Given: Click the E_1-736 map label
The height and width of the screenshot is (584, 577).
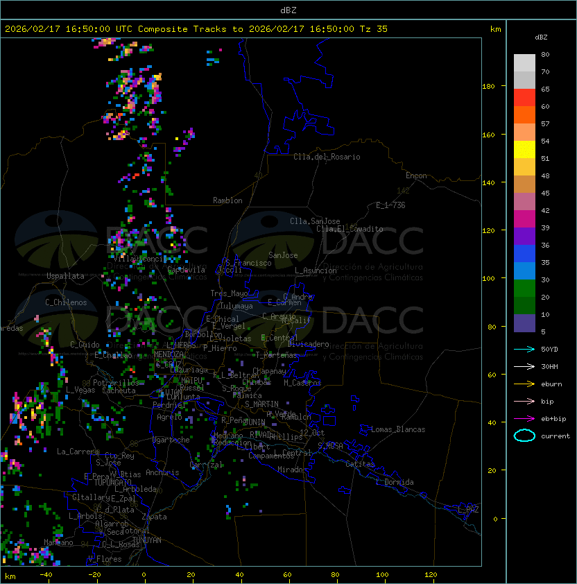Looking at the screenshot, I should click(x=390, y=205).
